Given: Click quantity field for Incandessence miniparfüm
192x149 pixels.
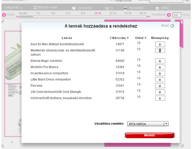Looking at the screenshot, I should [160, 73].
